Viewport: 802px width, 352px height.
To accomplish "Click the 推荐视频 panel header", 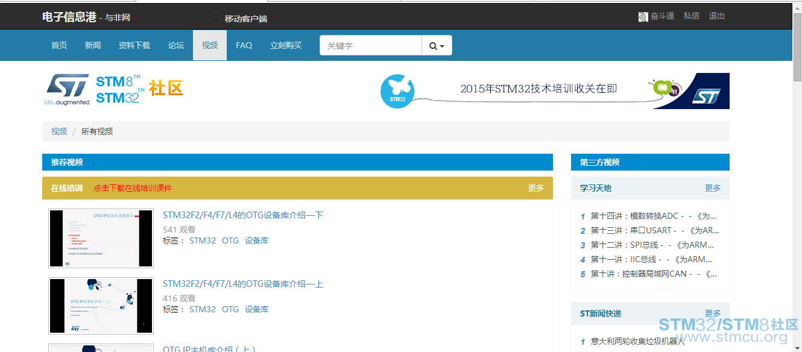I will coord(297,162).
